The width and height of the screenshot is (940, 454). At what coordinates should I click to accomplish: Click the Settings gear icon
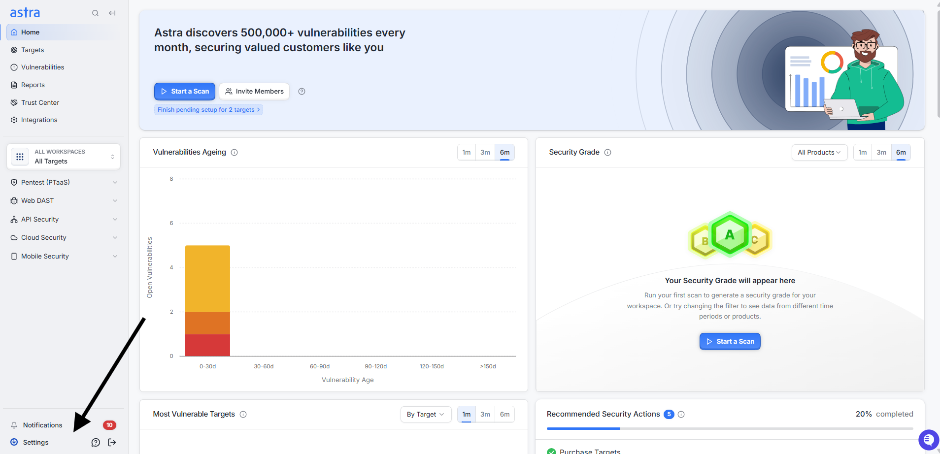[14, 442]
